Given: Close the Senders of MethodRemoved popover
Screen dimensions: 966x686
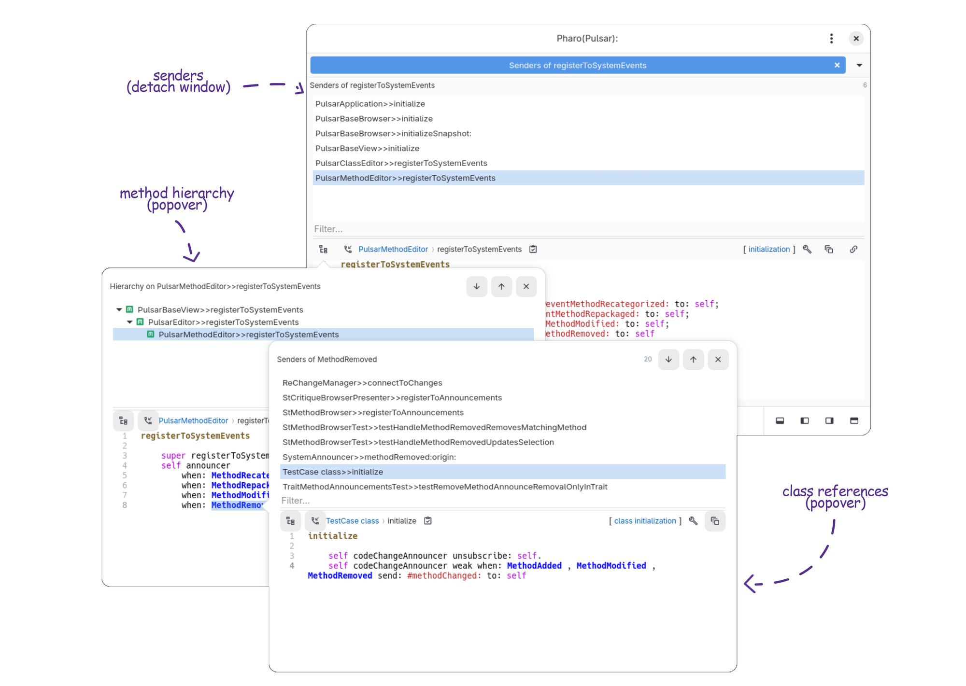Looking at the screenshot, I should pos(718,359).
